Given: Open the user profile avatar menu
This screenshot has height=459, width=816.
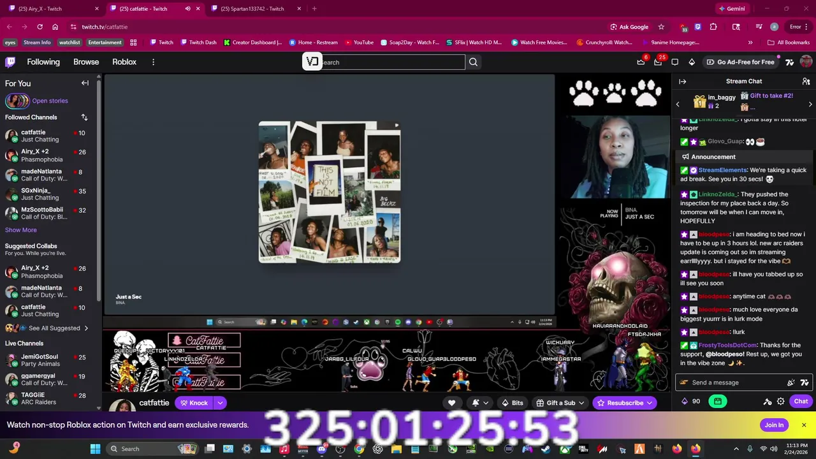Looking at the screenshot, I should pos(806,62).
